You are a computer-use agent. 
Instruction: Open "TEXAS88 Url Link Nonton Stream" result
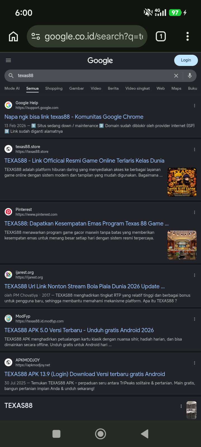(85, 286)
